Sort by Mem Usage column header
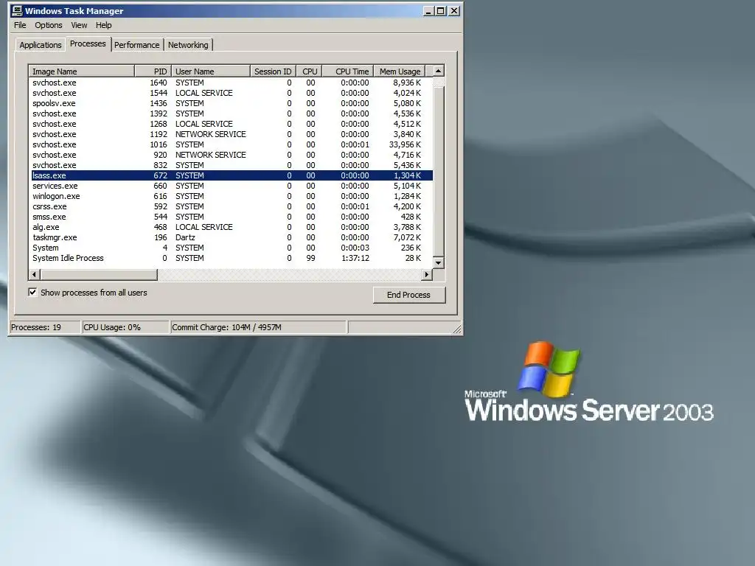The width and height of the screenshot is (755, 566). (399, 71)
